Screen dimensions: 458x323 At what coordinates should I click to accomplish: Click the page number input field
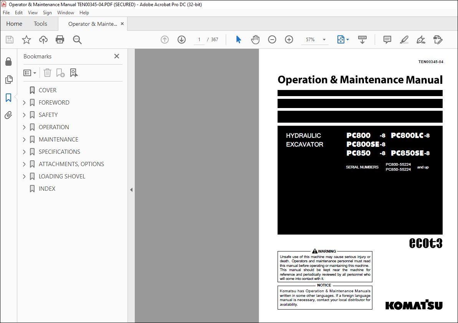[x=199, y=40]
